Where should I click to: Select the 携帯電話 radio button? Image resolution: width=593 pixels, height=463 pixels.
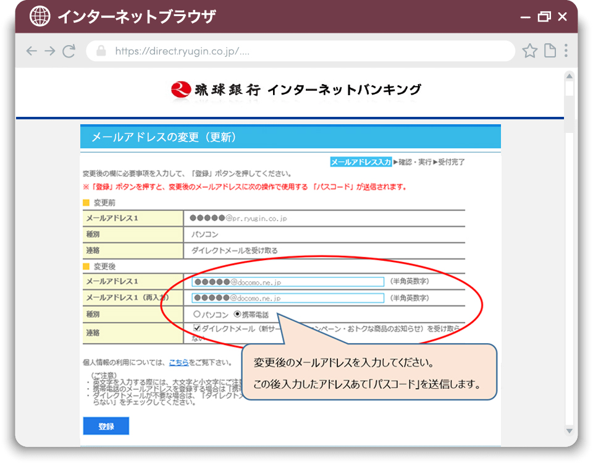point(237,315)
